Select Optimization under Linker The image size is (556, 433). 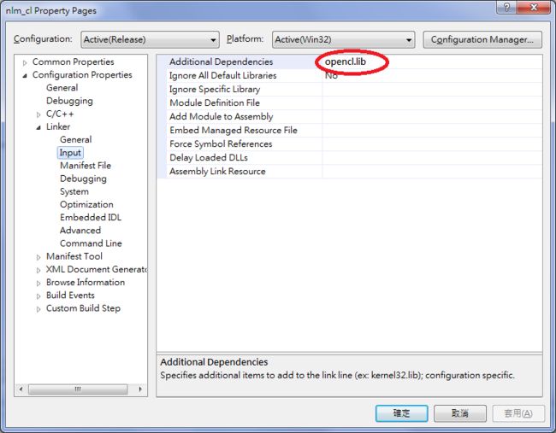pyautogui.click(x=86, y=204)
